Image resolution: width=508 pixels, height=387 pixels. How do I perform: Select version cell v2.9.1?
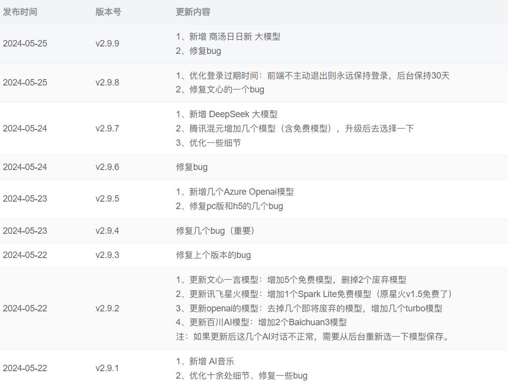coord(107,368)
